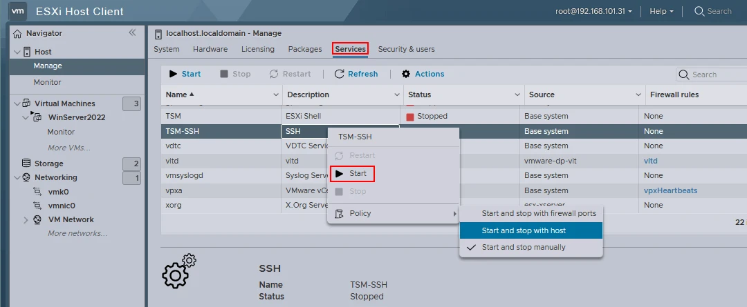Screen dimensions: 747x307
Task: Click the Stop square icon in the toolbar
Action: (224, 74)
